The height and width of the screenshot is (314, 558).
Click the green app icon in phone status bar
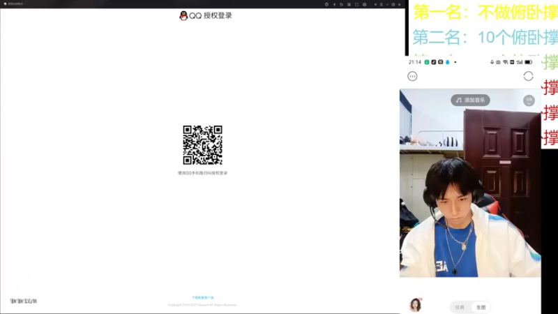point(427,62)
